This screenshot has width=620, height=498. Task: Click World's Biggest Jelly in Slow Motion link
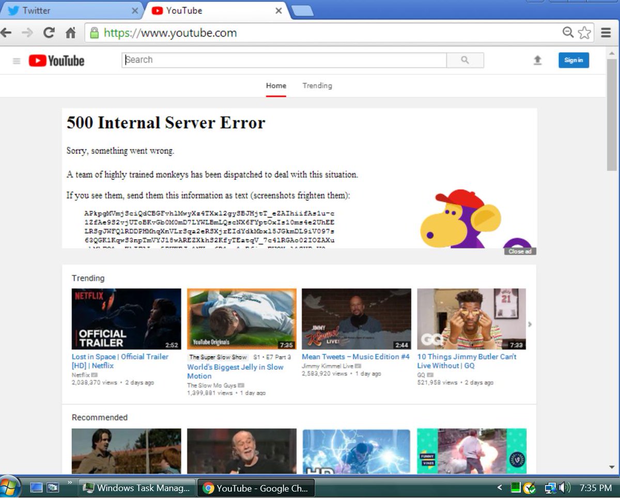(235, 371)
